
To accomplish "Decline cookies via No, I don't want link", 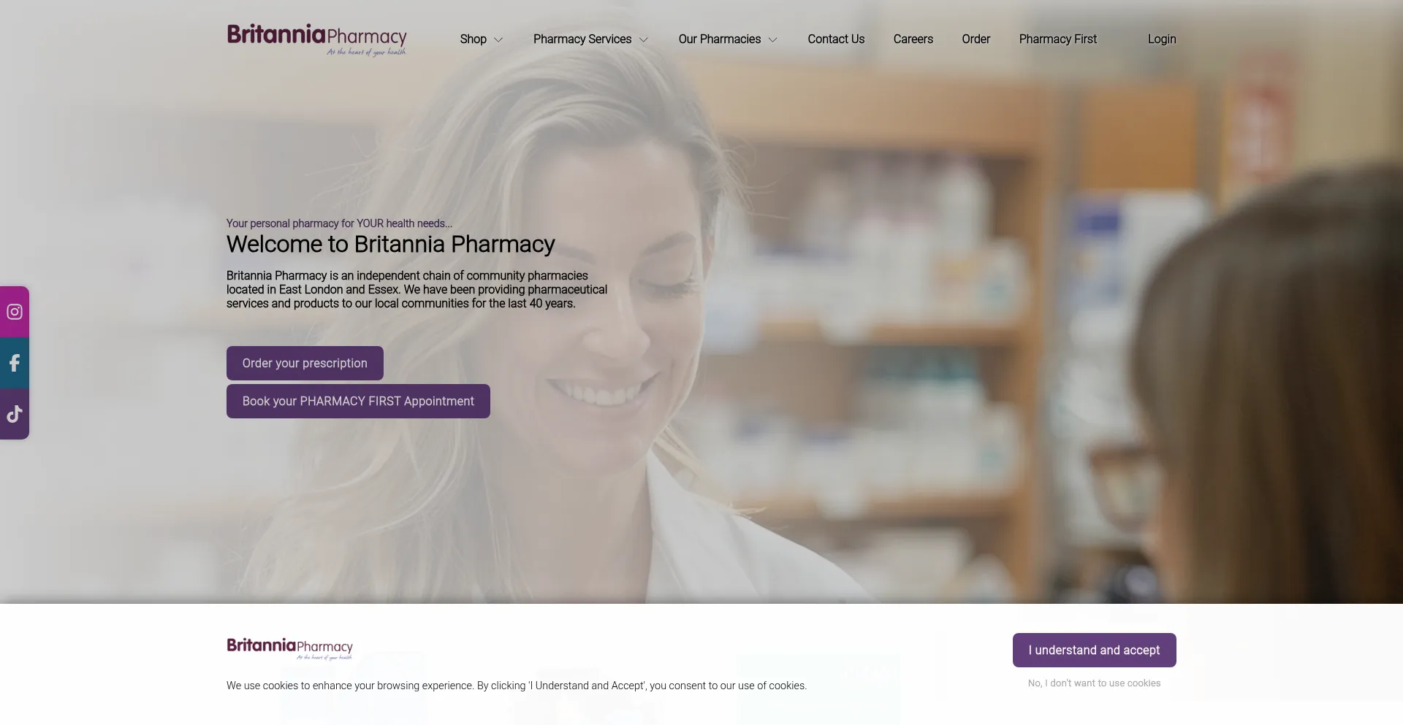I will click(1094, 683).
